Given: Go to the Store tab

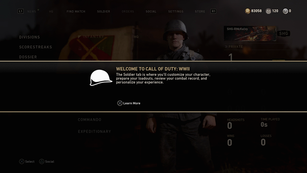Looking at the screenshot, I should (x=200, y=11).
